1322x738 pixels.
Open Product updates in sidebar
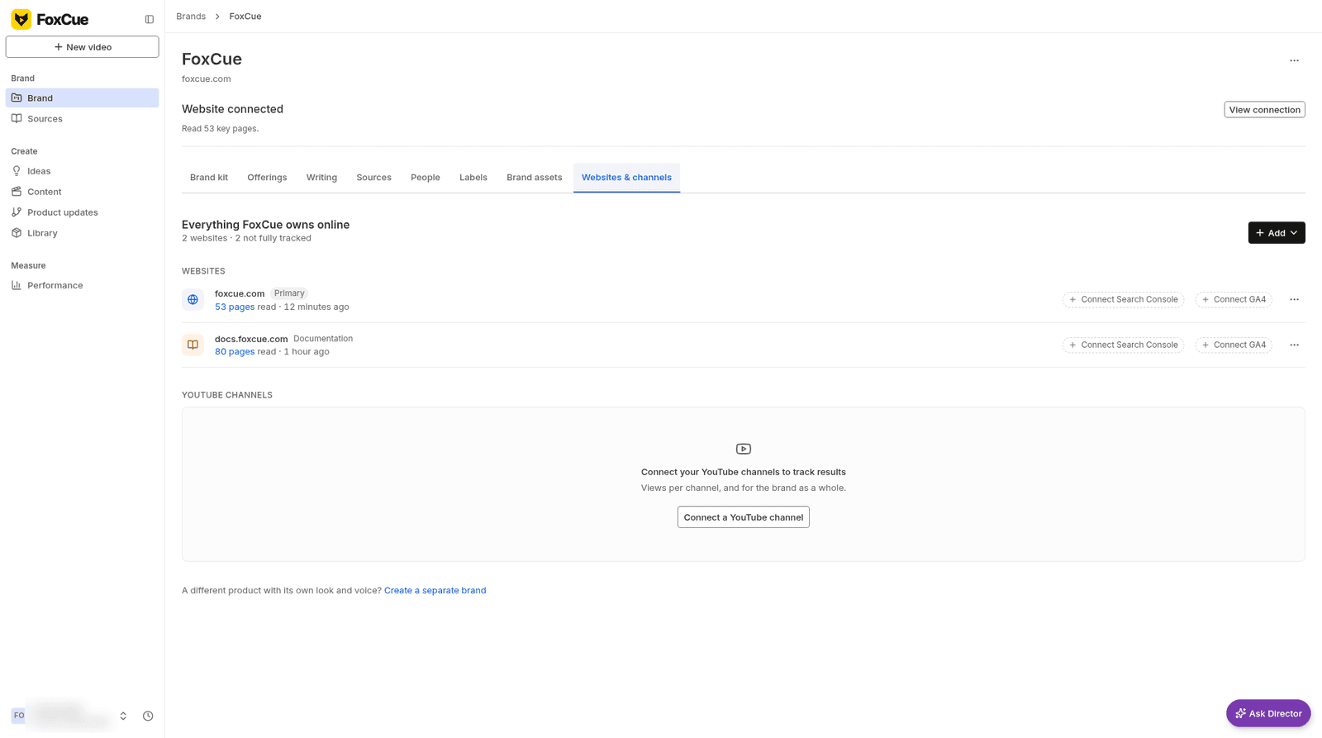[82, 212]
